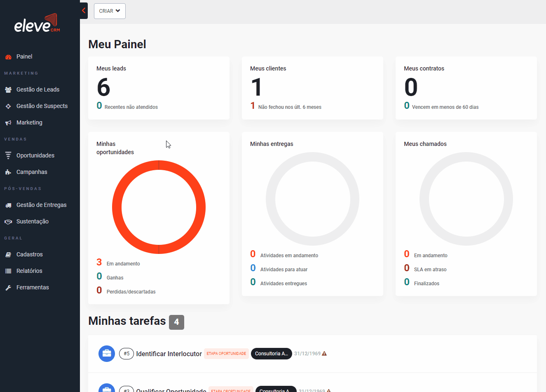Click the Campanhas icon under Vendas

click(8, 172)
